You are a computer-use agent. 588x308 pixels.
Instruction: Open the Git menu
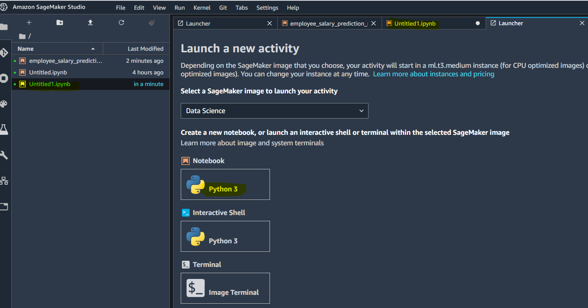pos(223,8)
